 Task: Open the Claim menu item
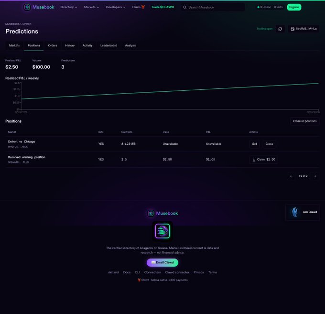click(x=138, y=7)
